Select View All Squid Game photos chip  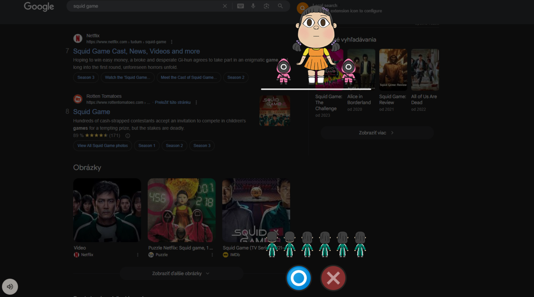pos(102,146)
